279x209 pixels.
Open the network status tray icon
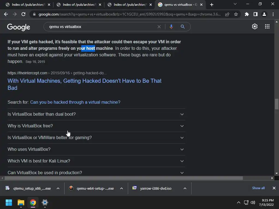pos(246,202)
